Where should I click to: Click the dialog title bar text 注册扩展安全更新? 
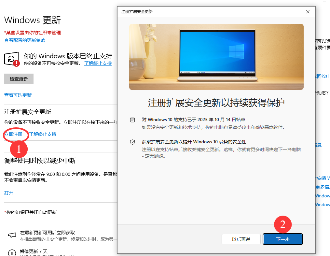point(137,12)
